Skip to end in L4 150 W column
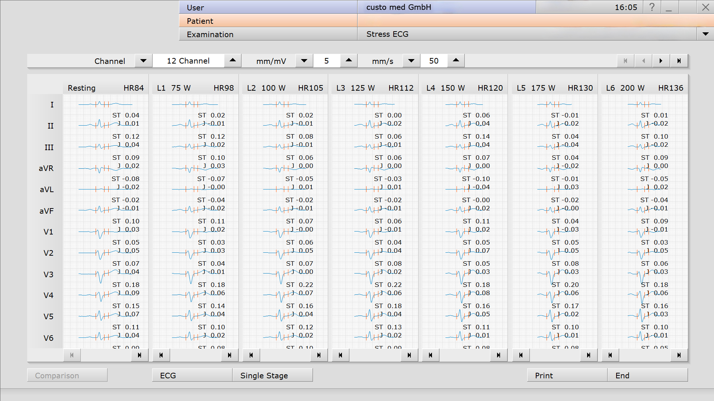This screenshot has height=401, width=714. point(499,355)
